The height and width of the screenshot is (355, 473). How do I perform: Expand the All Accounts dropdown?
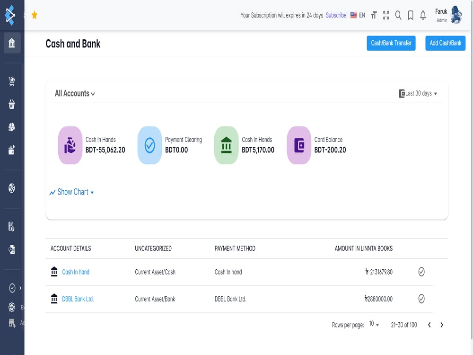tap(75, 94)
